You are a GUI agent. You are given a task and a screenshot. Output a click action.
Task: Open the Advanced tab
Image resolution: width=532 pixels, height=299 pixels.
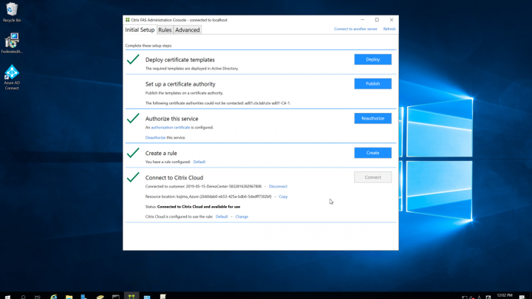coord(188,30)
